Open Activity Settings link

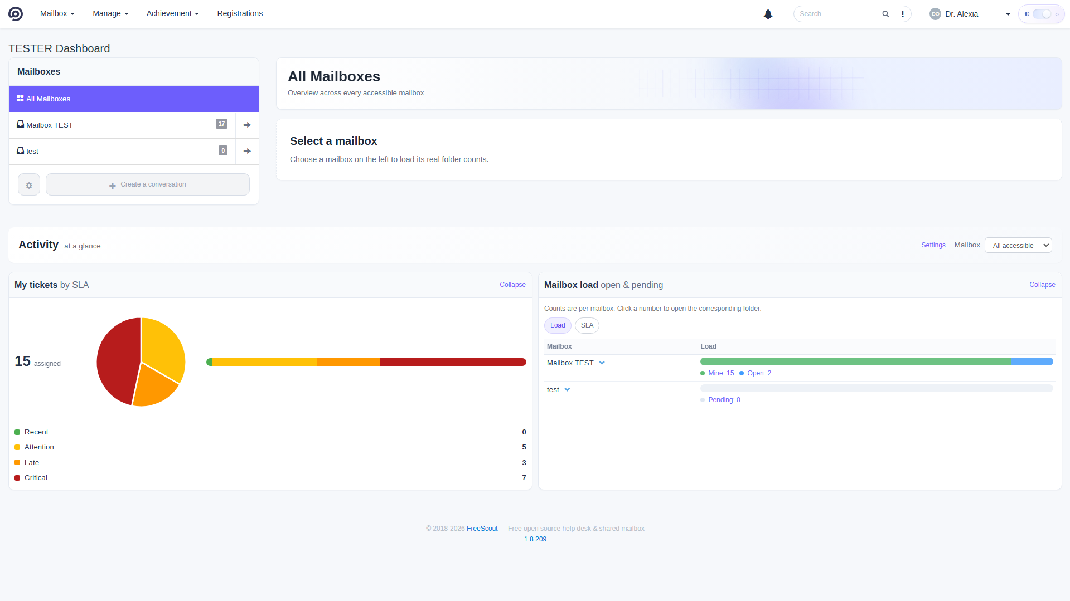pyautogui.click(x=933, y=245)
